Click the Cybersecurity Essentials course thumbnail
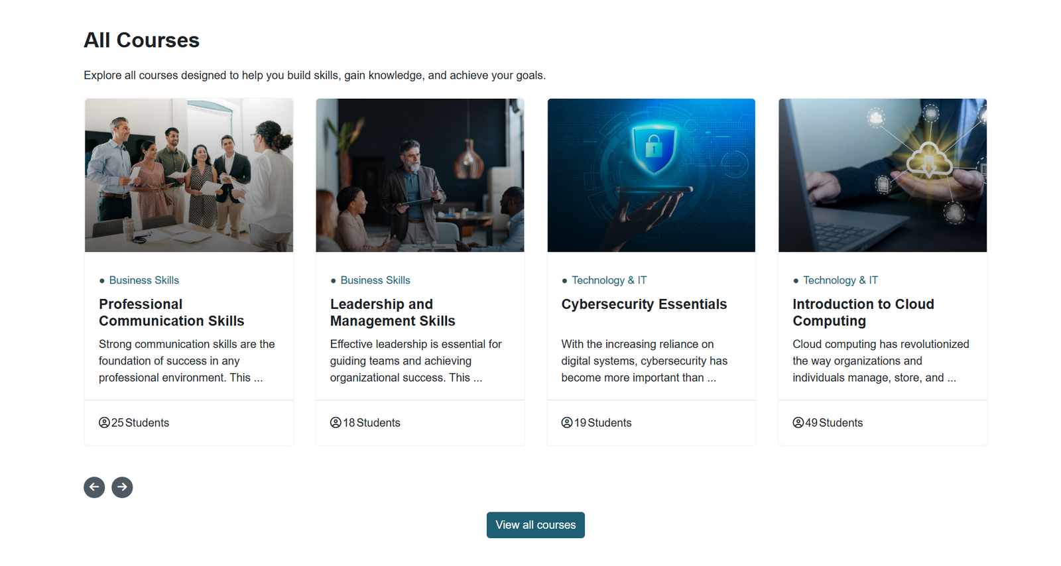The image size is (1061, 566). [x=651, y=175]
